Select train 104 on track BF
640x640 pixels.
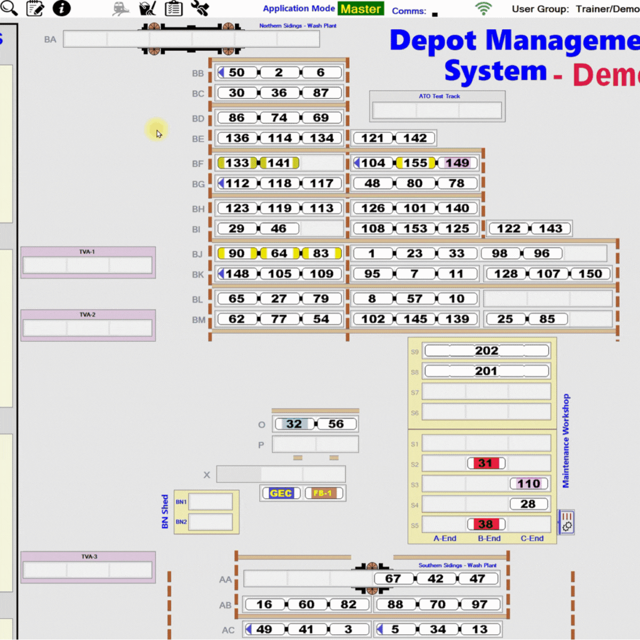point(373,163)
